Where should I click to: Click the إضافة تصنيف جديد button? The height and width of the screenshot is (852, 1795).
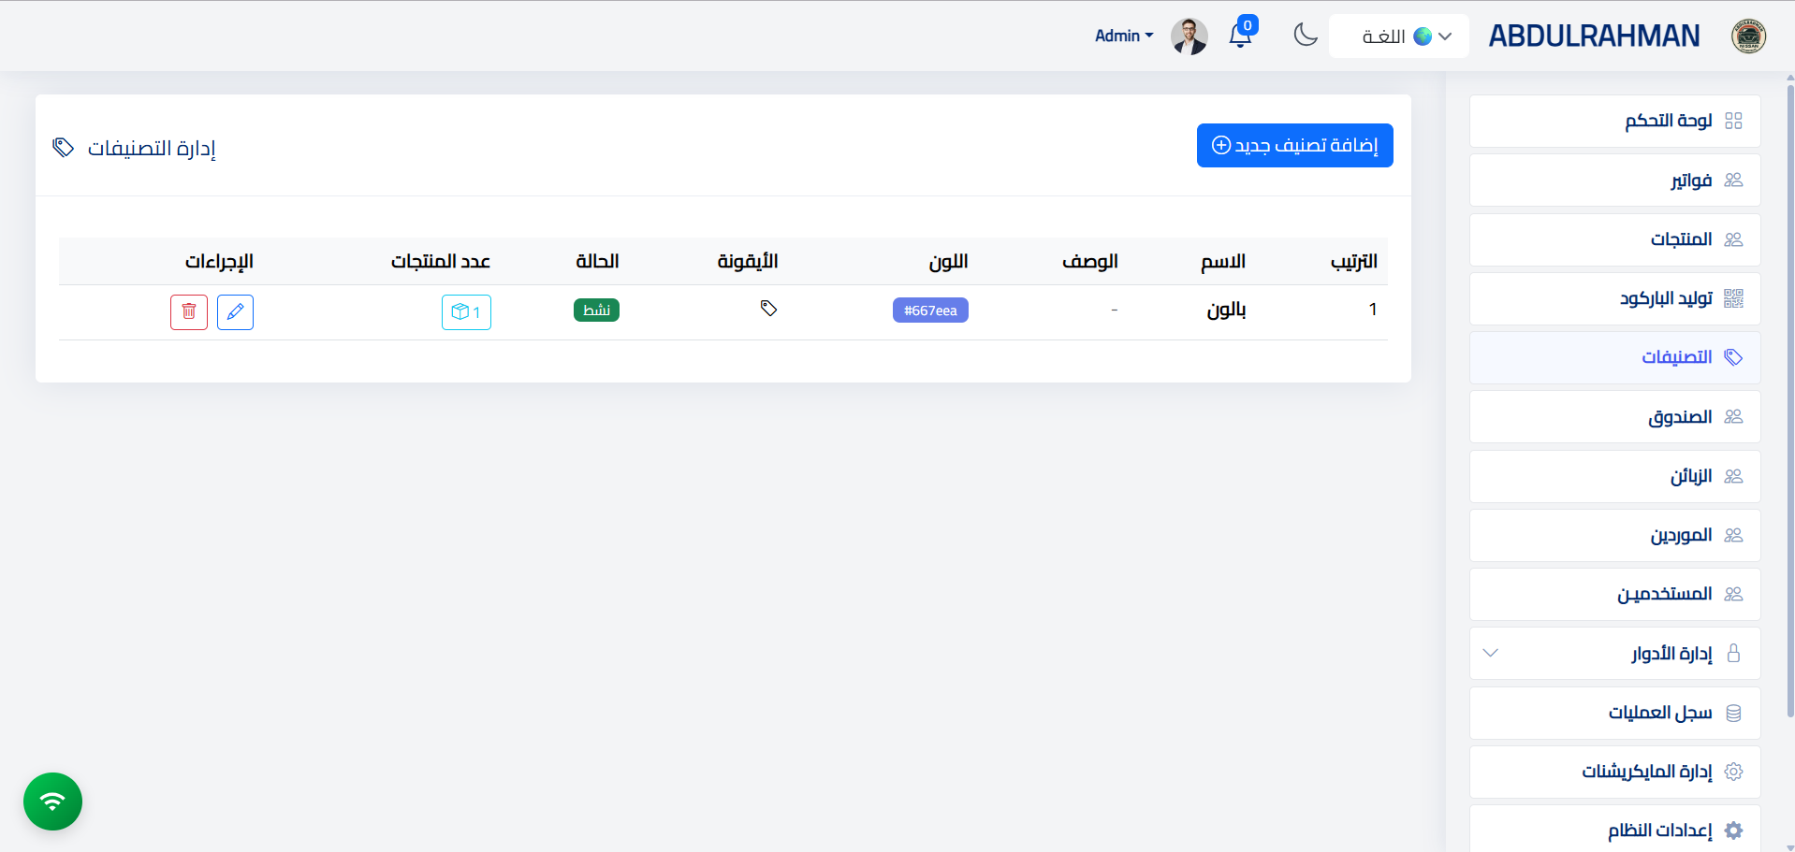click(x=1294, y=145)
